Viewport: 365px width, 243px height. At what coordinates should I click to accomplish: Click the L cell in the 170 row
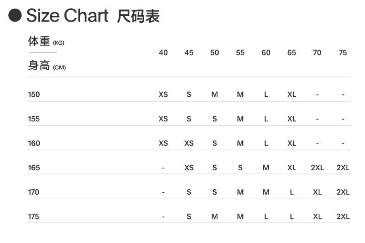(x=291, y=192)
